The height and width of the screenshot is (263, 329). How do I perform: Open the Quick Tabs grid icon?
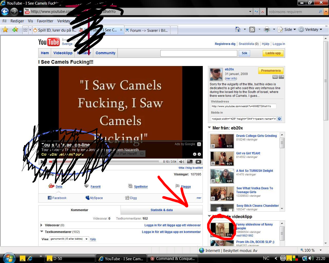point(25,30)
